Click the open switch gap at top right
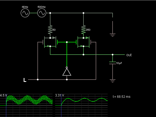 coord(113,19)
